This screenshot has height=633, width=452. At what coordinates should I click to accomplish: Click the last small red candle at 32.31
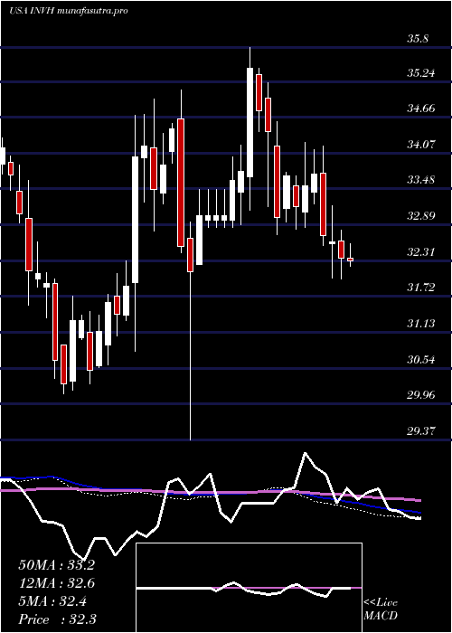[350, 260]
